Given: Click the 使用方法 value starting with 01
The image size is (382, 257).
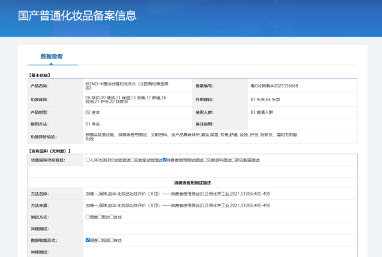Looking at the screenshot, I should click(x=92, y=124).
